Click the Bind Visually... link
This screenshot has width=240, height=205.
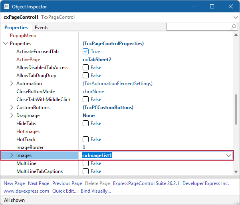click(x=96, y=191)
